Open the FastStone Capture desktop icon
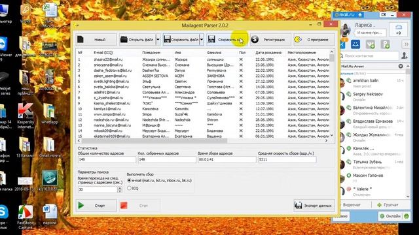Viewport: 419px width, 235px height. pos(26,217)
